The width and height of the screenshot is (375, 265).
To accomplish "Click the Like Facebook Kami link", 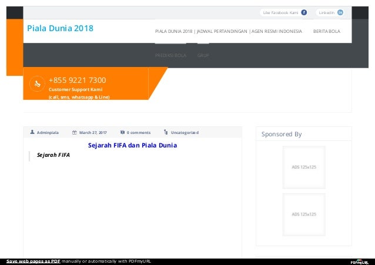I will [280, 13].
